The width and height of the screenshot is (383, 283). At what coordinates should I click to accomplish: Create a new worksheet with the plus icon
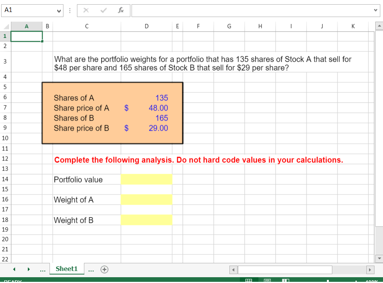click(x=104, y=269)
